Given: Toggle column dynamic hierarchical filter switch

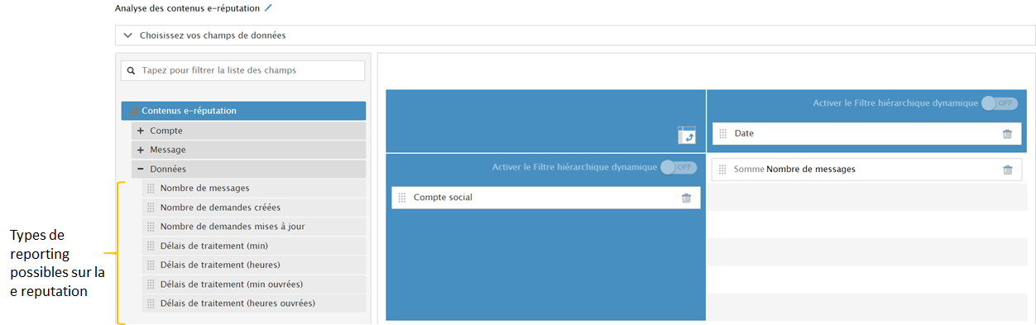Looking at the screenshot, I should click(x=999, y=103).
